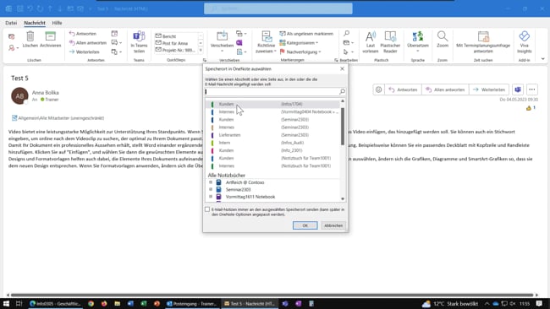Enable always send e-mail notes to selected location
This screenshot has width=550, height=309.
coord(207,209)
